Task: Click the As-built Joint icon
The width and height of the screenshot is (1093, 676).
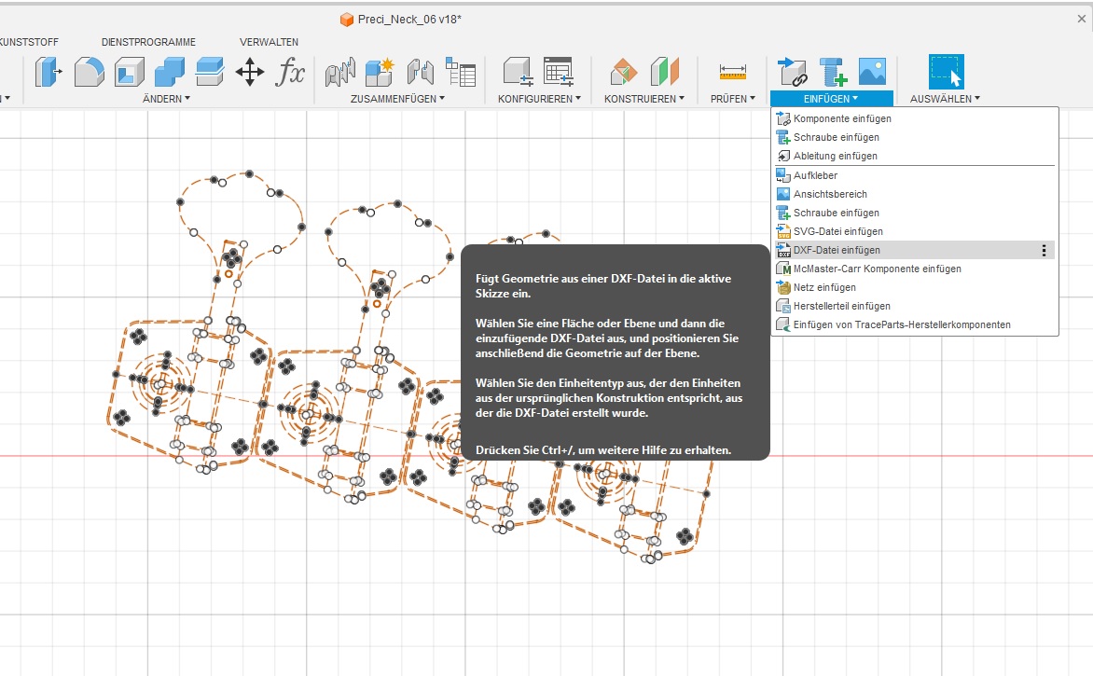Action: click(421, 72)
